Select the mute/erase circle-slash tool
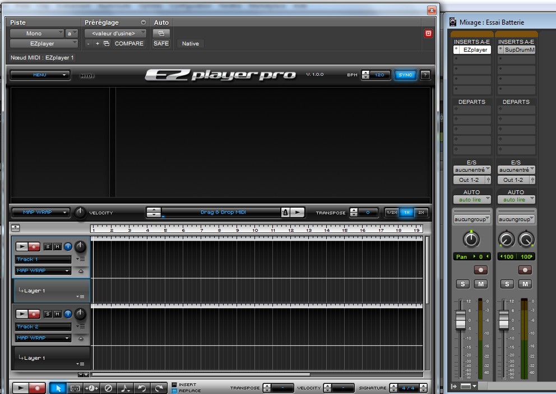Screen dimensions: 556x394 (x=109, y=388)
